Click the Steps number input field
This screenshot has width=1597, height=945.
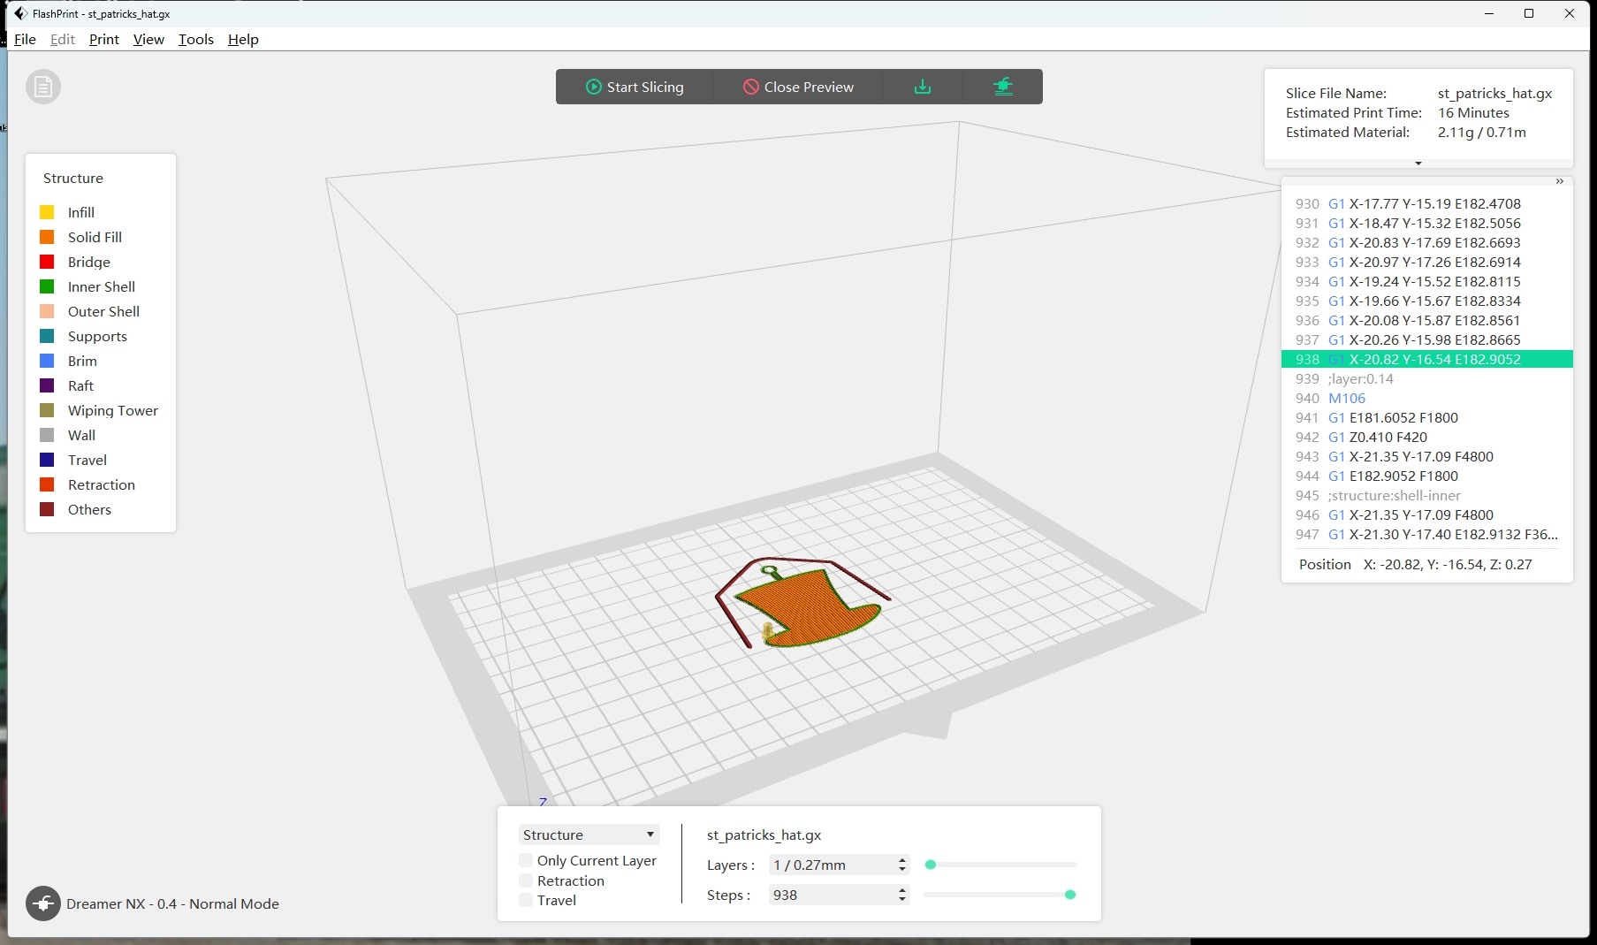(831, 895)
